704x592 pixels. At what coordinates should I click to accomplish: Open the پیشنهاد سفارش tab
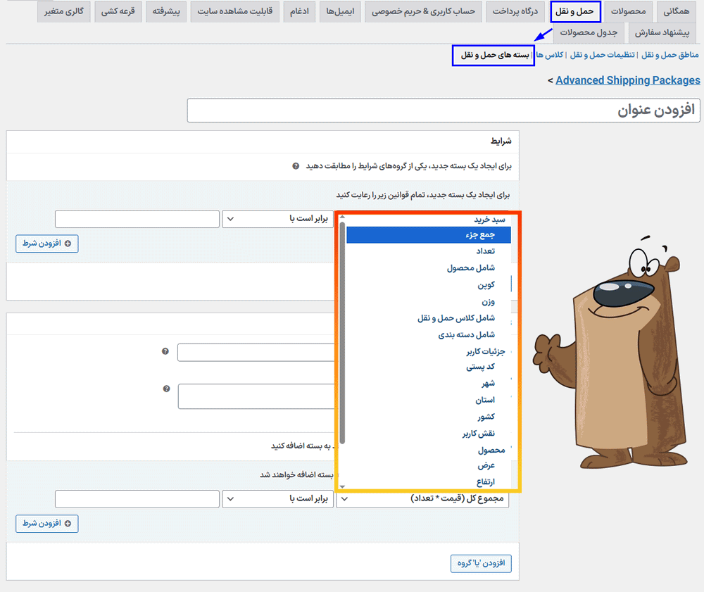click(662, 32)
